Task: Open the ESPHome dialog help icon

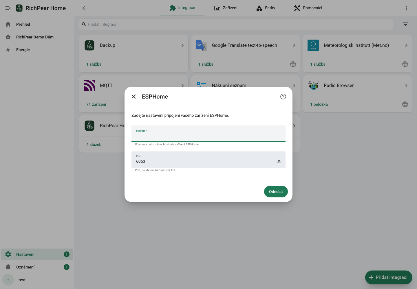Action: [283, 97]
